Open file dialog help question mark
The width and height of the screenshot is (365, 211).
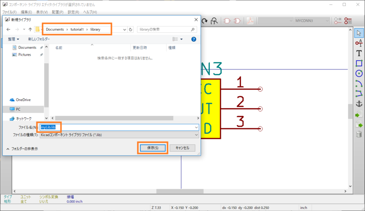[x=193, y=39]
